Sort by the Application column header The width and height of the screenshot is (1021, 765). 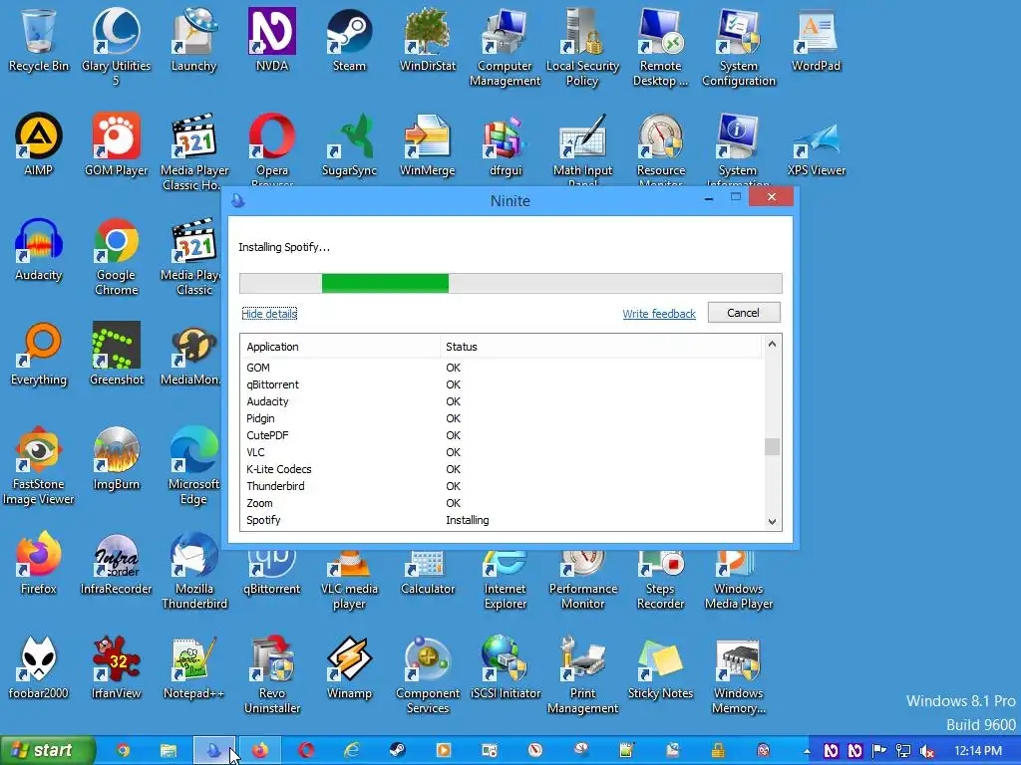(x=340, y=347)
